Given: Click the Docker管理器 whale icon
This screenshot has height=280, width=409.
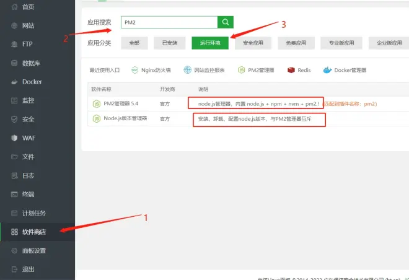Looking at the screenshot, I should pyautogui.click(x=327, y=70).
